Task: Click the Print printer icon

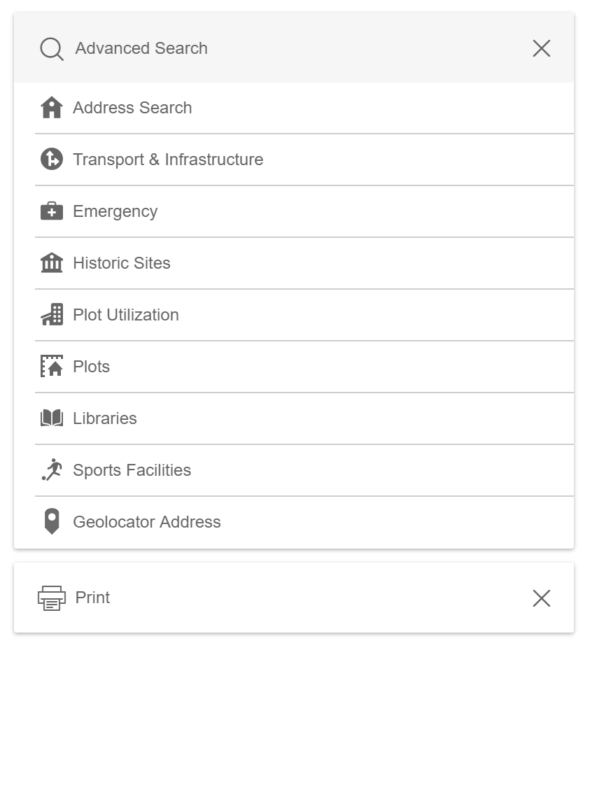Action: (x=52, y=598)
